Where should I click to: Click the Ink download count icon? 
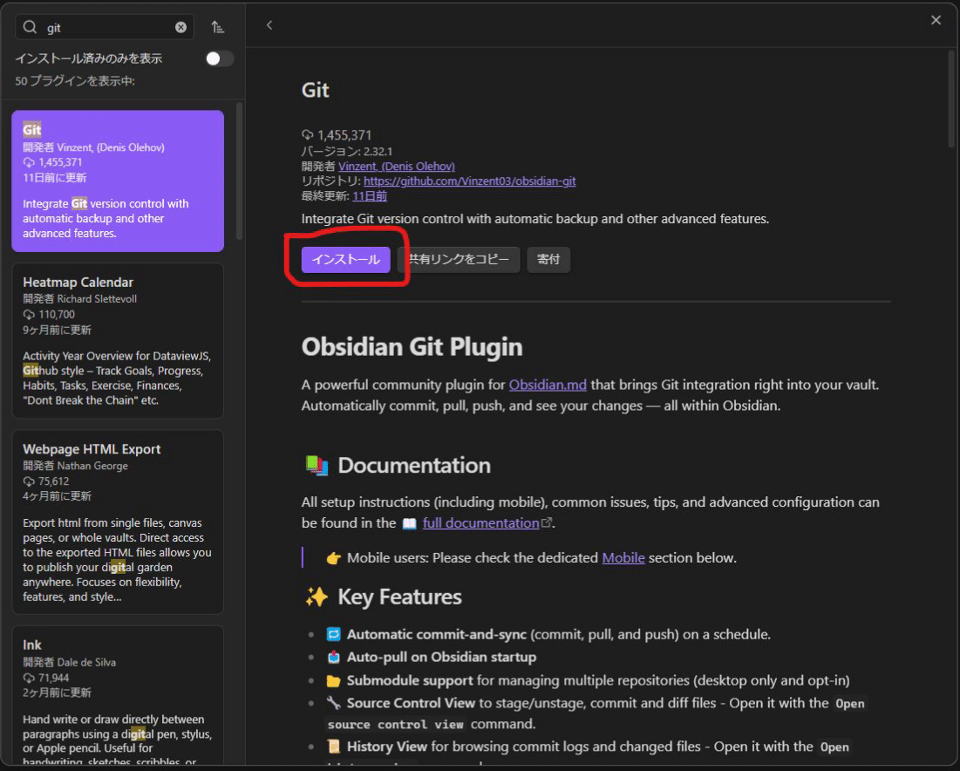[x=29, y=678]
